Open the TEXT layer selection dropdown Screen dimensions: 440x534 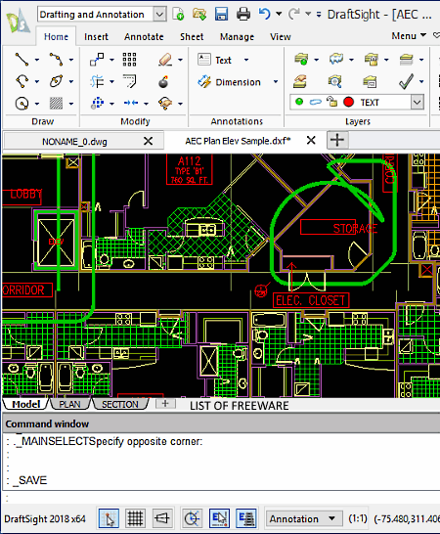pyautogui.click(x=418, y=102)
